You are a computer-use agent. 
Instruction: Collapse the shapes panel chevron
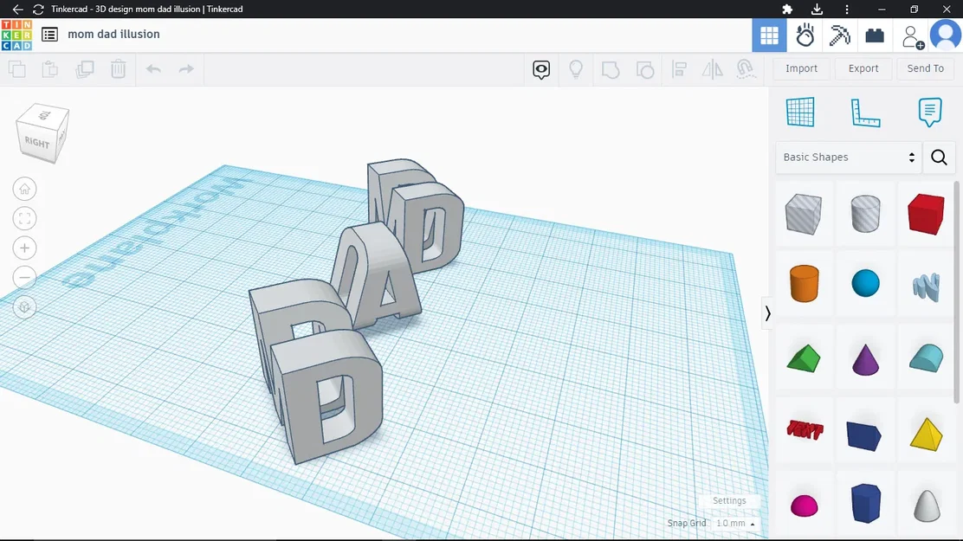coord(767,313)
